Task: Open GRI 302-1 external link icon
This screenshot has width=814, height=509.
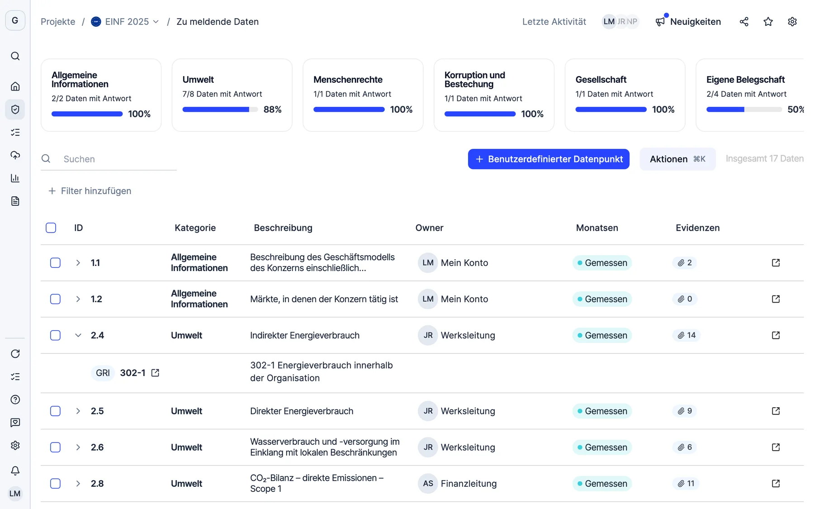Action: coord(155,373)
